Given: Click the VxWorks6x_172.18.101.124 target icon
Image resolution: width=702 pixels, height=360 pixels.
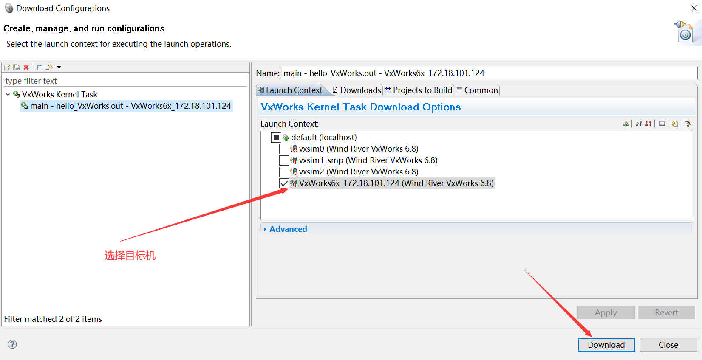Looking at the screenshot, I should point(294,183).
